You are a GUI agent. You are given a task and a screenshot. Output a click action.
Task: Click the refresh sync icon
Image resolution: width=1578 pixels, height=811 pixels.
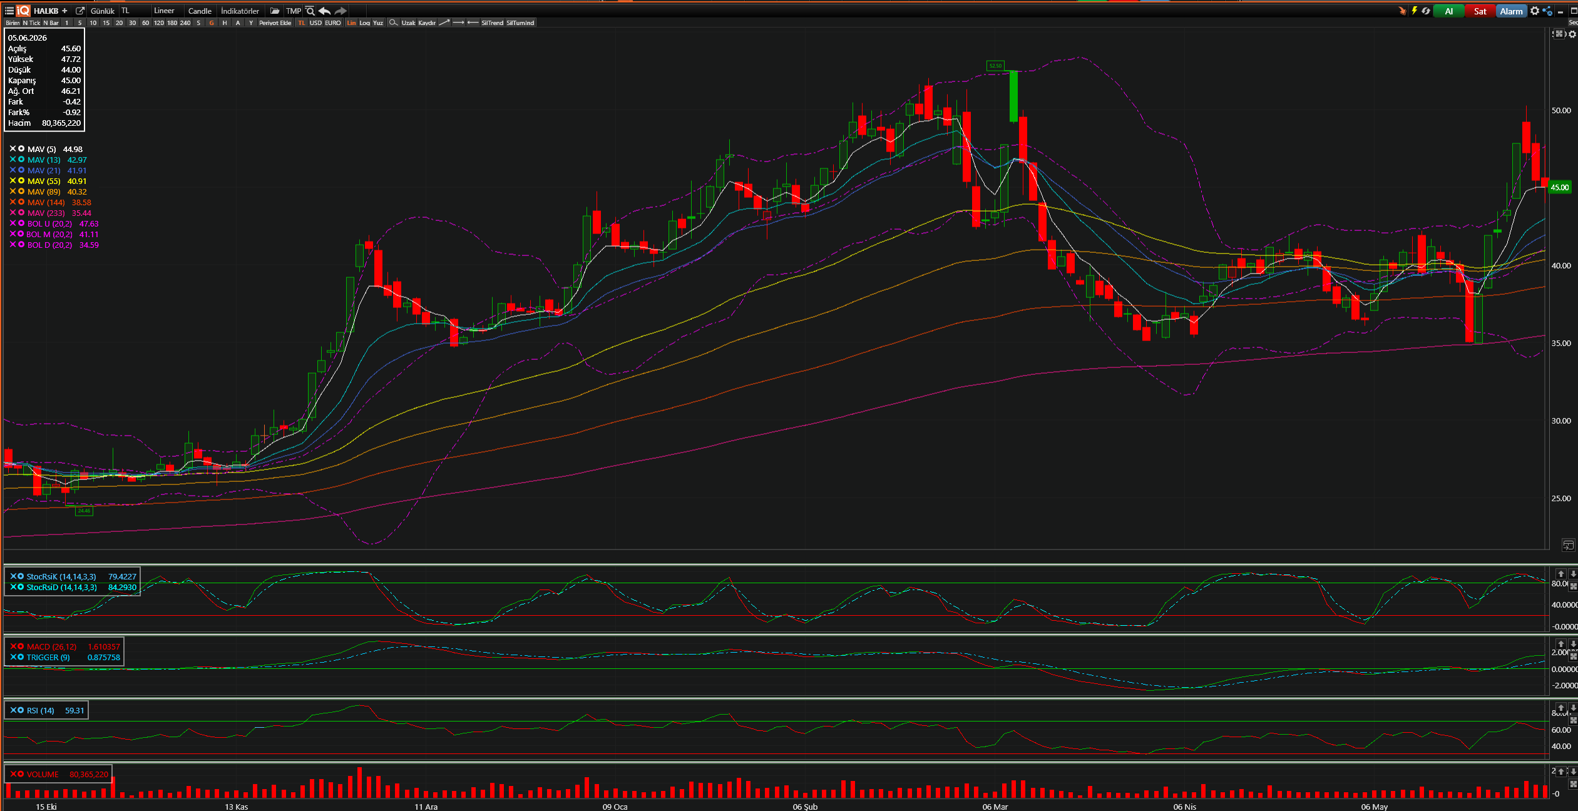[1426, 11]
